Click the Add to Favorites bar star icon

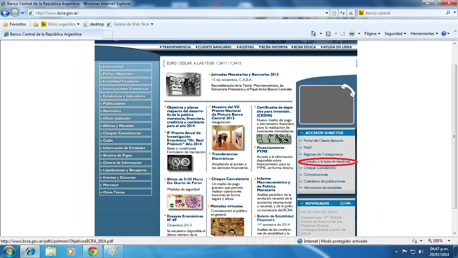tap(36, 24)
